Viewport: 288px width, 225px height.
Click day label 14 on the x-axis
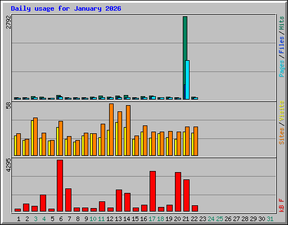point(127,219)
